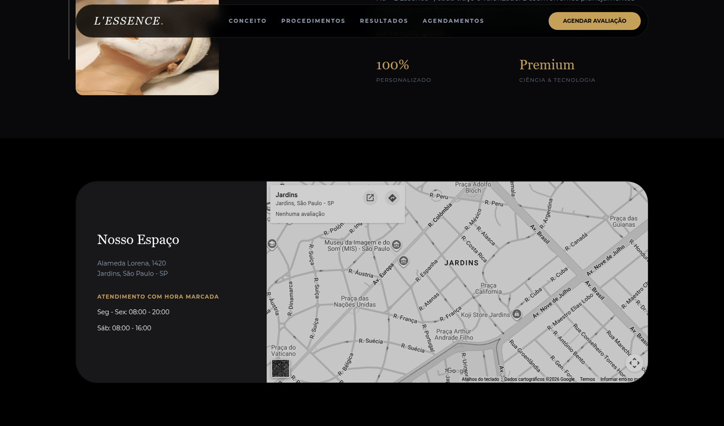Click the 'R. Colômbia' street label
The width and height of the screenshot is (724, 426).
pos(440,215)
